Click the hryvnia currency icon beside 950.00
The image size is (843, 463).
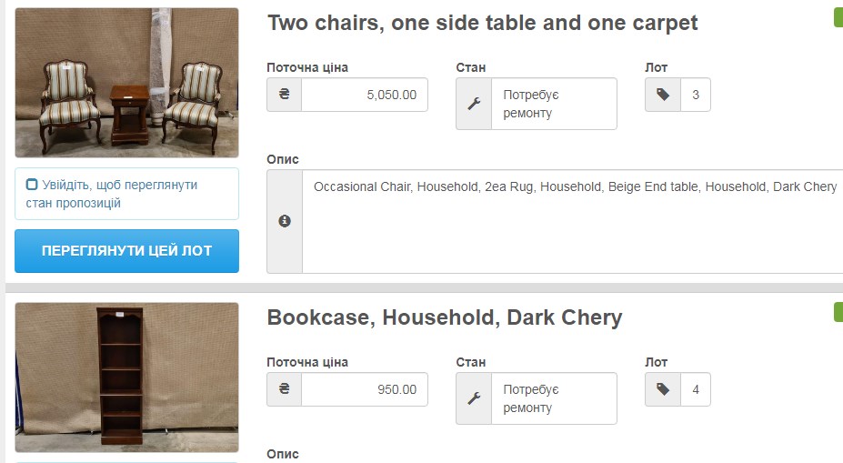coord(284,389)
